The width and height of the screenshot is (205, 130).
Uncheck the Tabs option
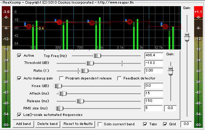coord(145,124)
